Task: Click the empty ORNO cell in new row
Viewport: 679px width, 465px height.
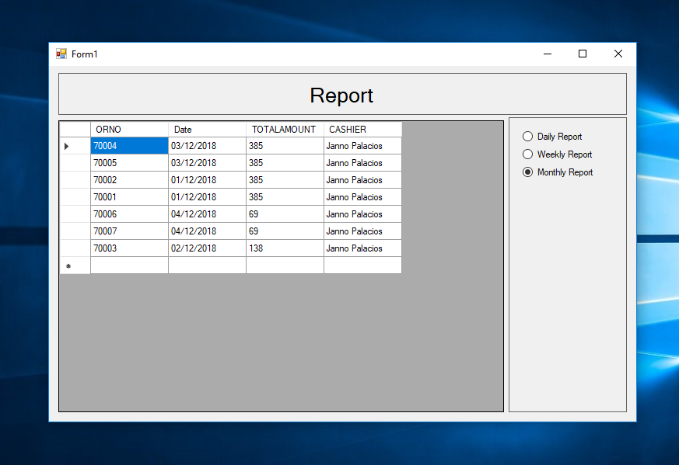Action: click(x=129, y=265)
